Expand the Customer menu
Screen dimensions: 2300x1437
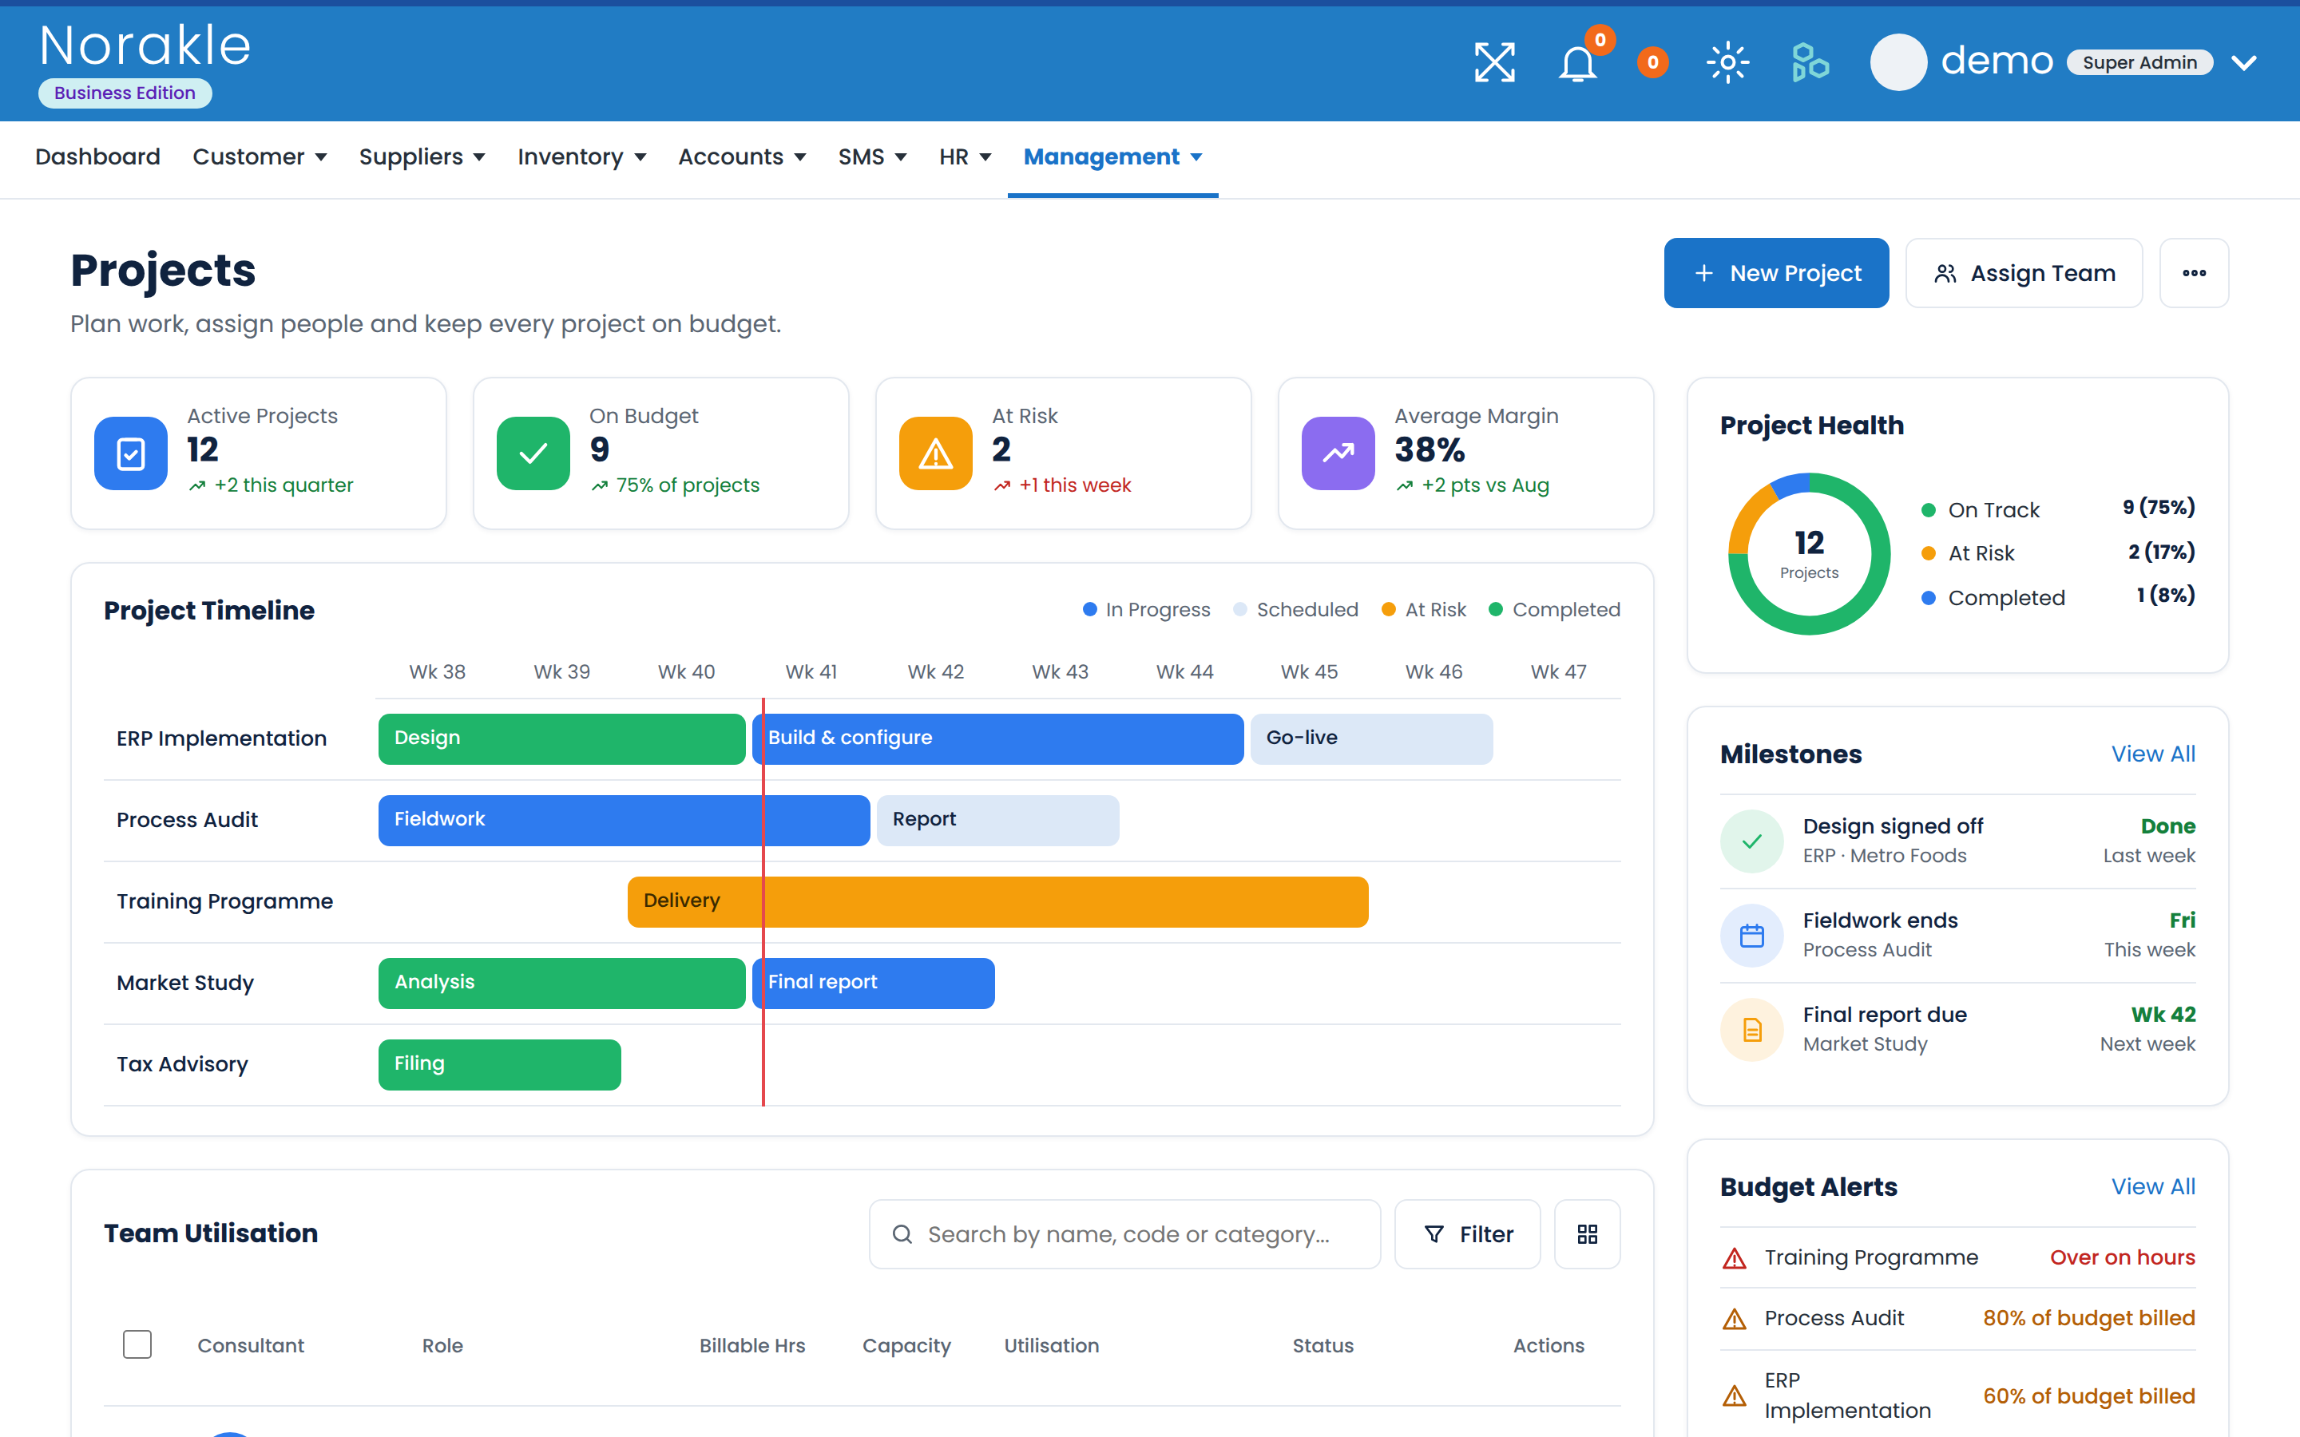260,156
